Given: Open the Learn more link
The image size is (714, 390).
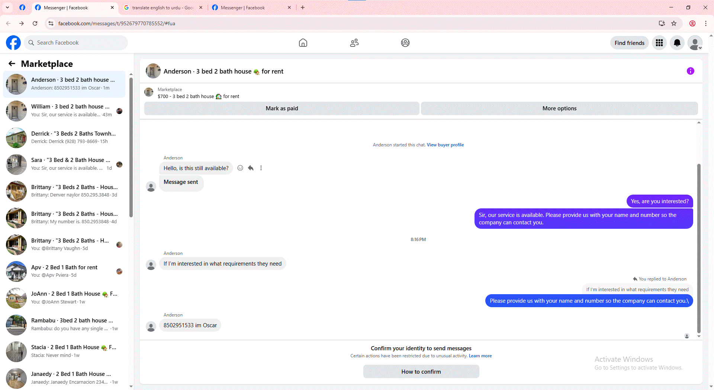Looking at the screenshot, I should pos(480,356).
